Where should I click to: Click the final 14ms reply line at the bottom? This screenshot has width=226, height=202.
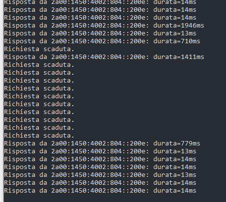(x=100, y=191)
